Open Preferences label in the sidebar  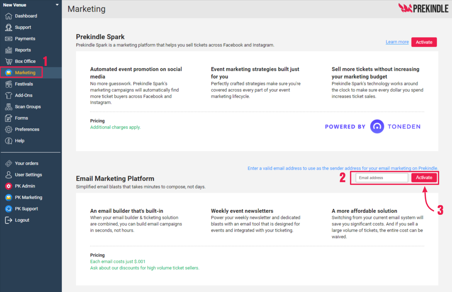coord(27,129)
